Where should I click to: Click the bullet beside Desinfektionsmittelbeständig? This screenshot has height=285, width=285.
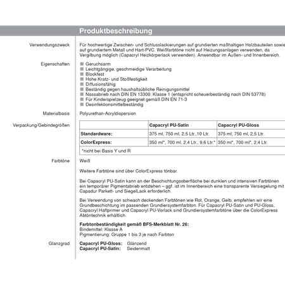tap(82, 104)
